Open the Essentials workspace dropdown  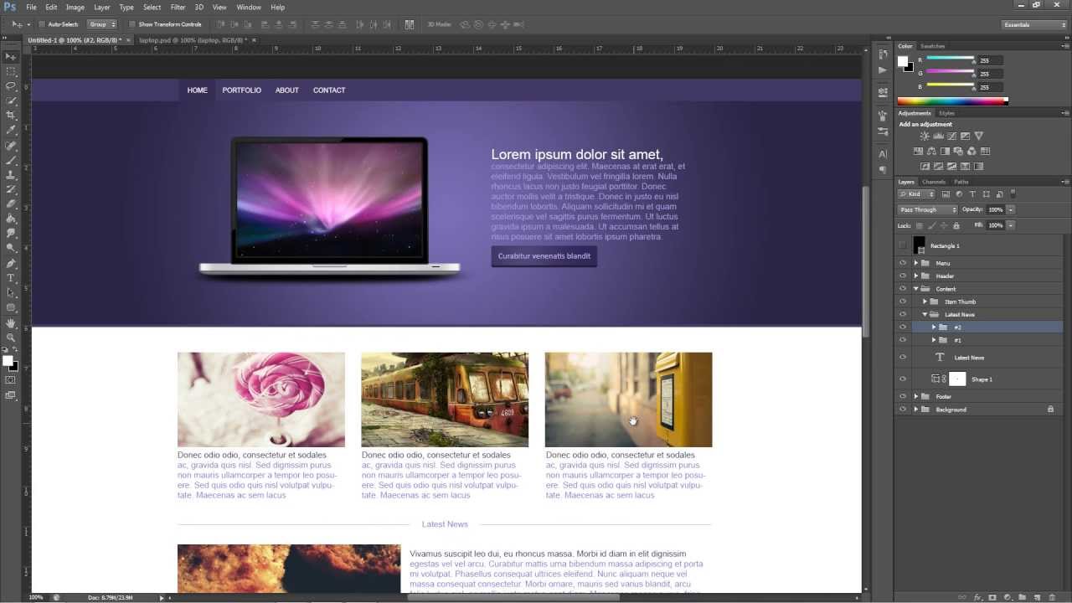click(x=1034, y=24)
